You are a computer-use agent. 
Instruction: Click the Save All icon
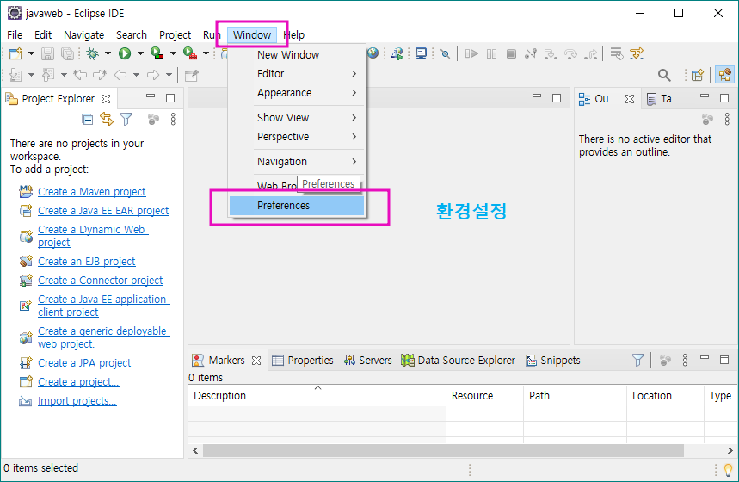(x=67, y=53)
